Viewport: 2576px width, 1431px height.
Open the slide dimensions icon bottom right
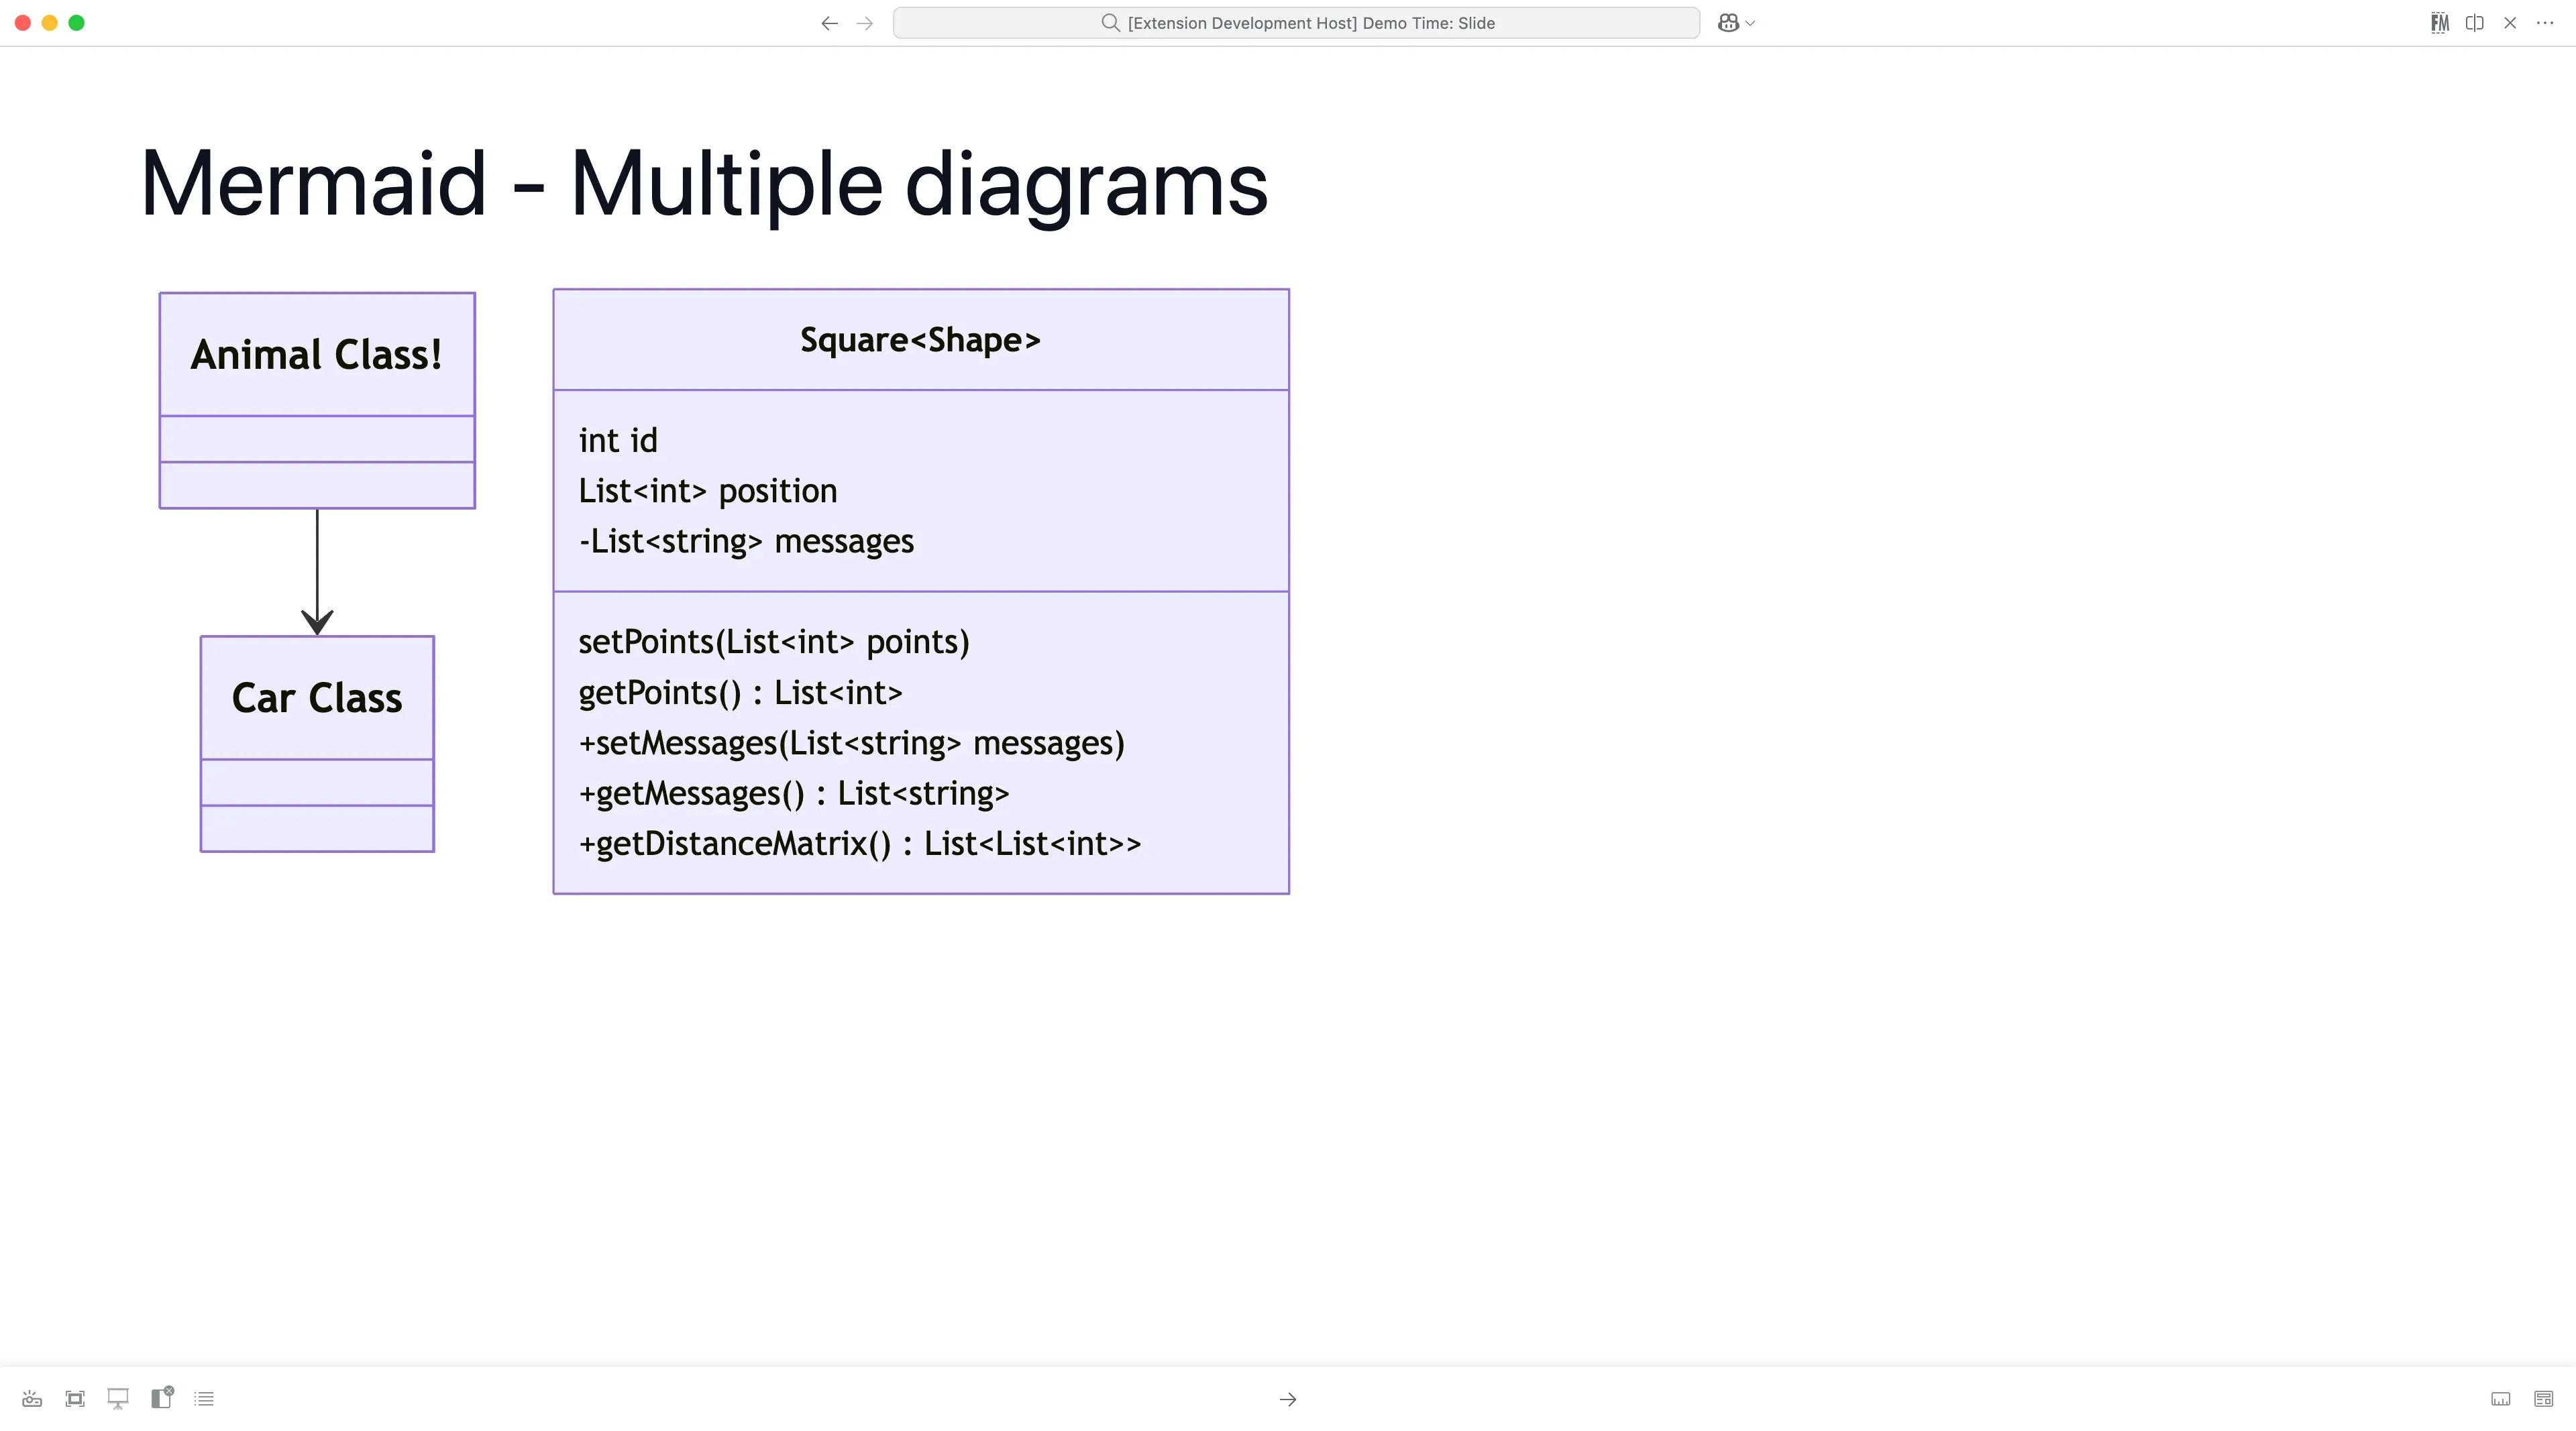[x=2500, y=1399]
